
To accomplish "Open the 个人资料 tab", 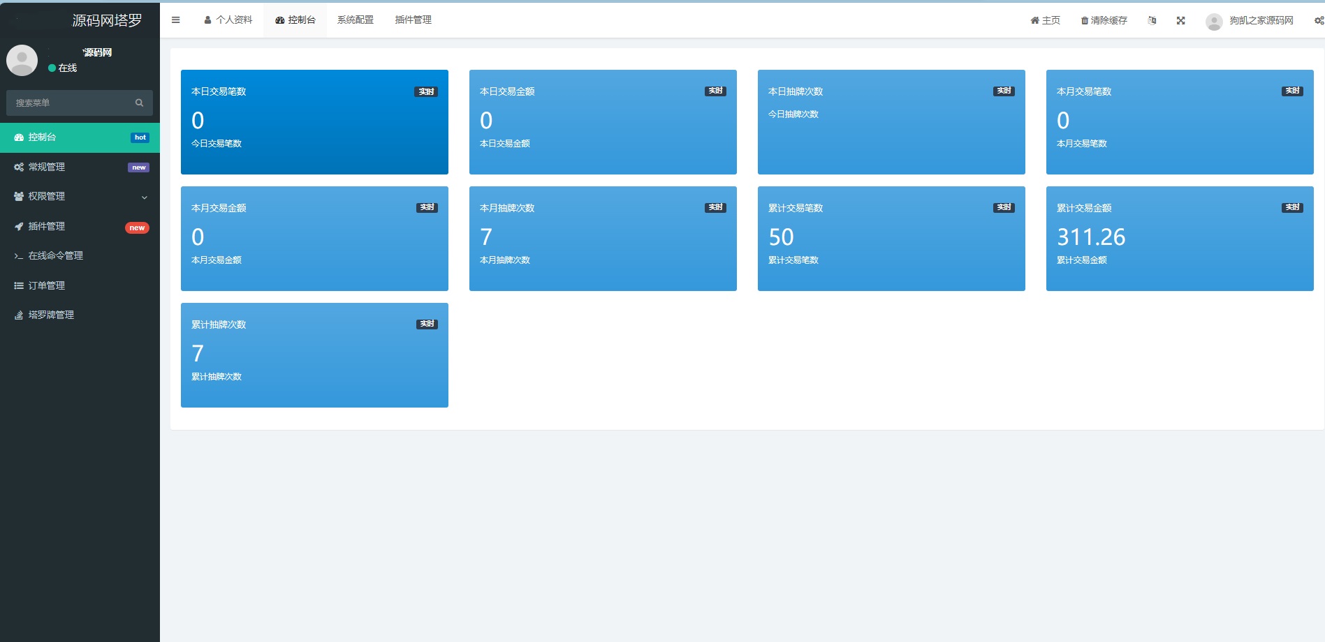I will tap(228, 20).
